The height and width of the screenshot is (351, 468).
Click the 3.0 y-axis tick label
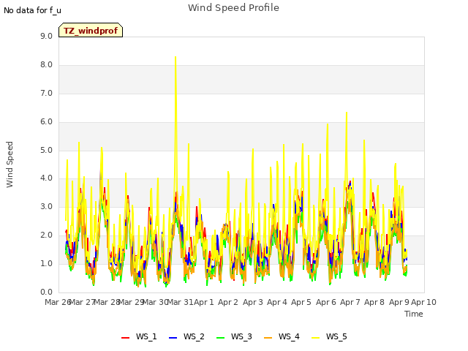click(46, 206)
